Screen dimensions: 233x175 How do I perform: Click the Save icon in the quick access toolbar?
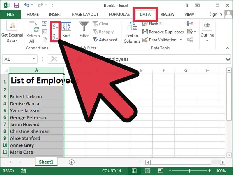pyautogui.click(x=17, y=5)
